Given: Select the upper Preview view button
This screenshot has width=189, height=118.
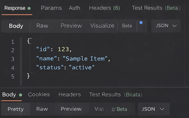Looking at the screenshot, I should (71, 26).
